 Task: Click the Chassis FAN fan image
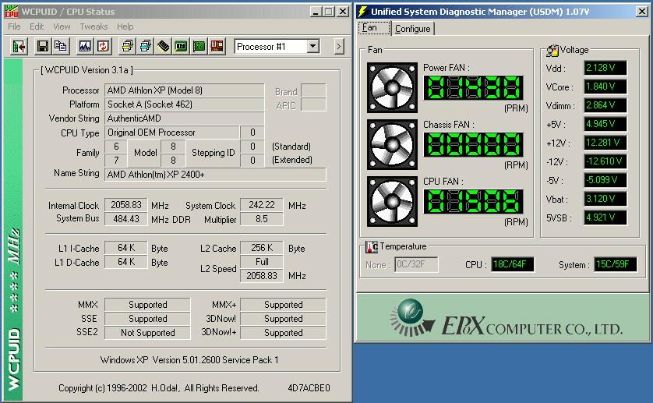[392, 145]
